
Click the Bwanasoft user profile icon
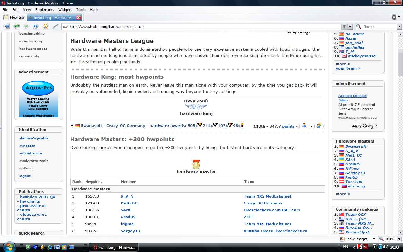point(304,125)
